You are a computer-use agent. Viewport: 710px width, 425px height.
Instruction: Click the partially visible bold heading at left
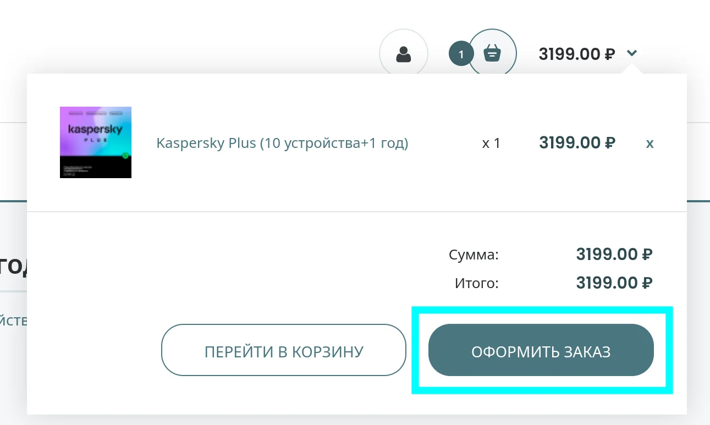click(x=13, y=266)
